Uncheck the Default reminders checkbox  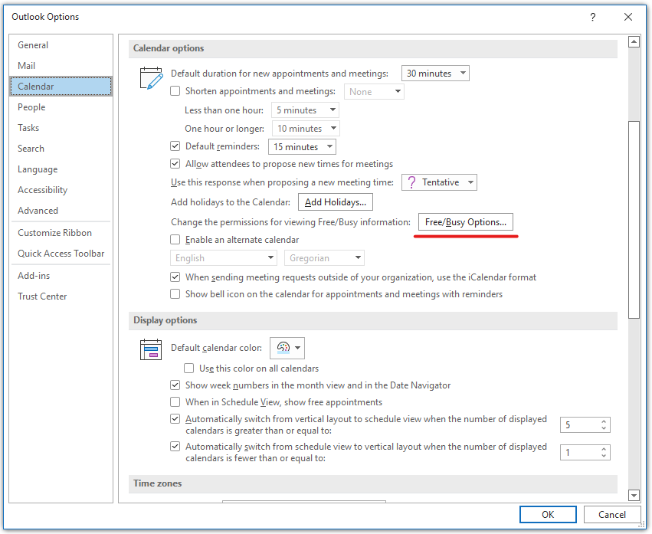point(175,146)
